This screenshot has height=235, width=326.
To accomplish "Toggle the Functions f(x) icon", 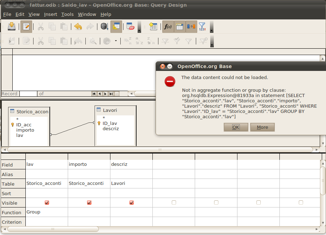I will pos(168,26).
